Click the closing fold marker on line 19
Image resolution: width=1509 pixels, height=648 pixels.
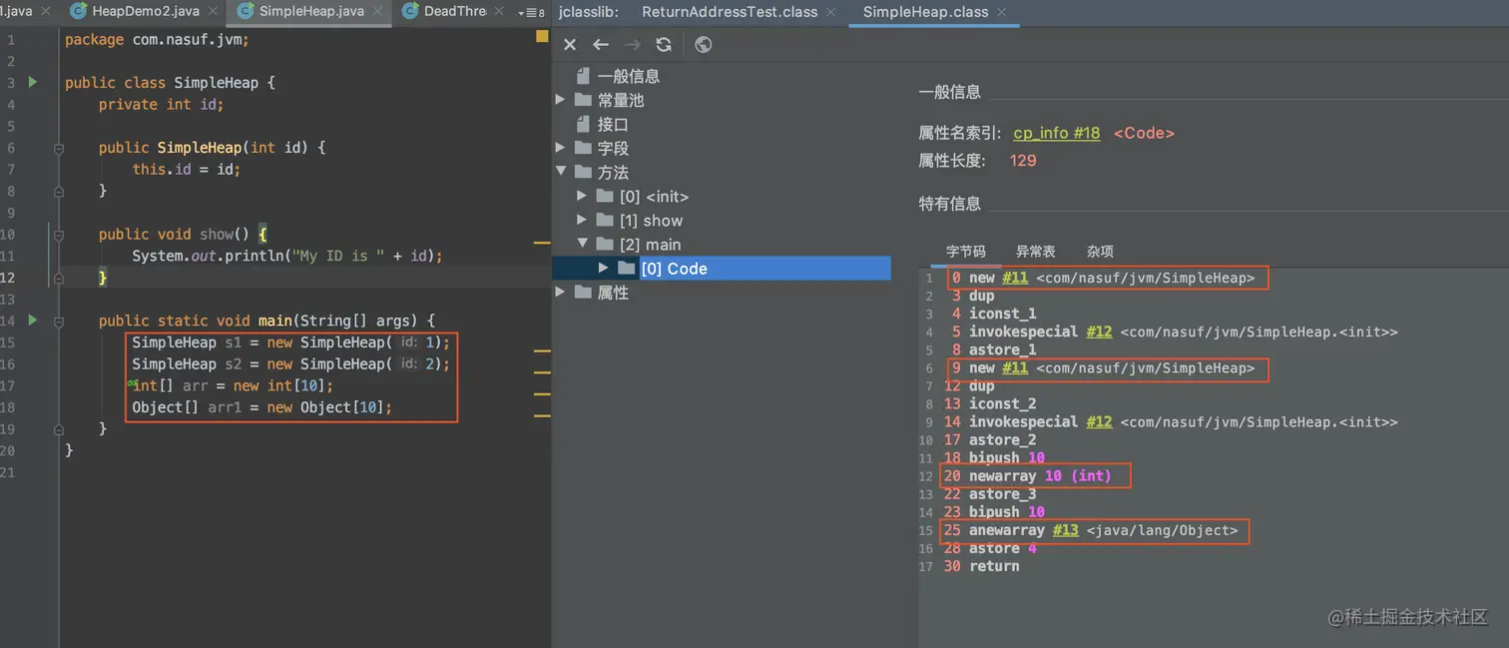click(59, 428)
